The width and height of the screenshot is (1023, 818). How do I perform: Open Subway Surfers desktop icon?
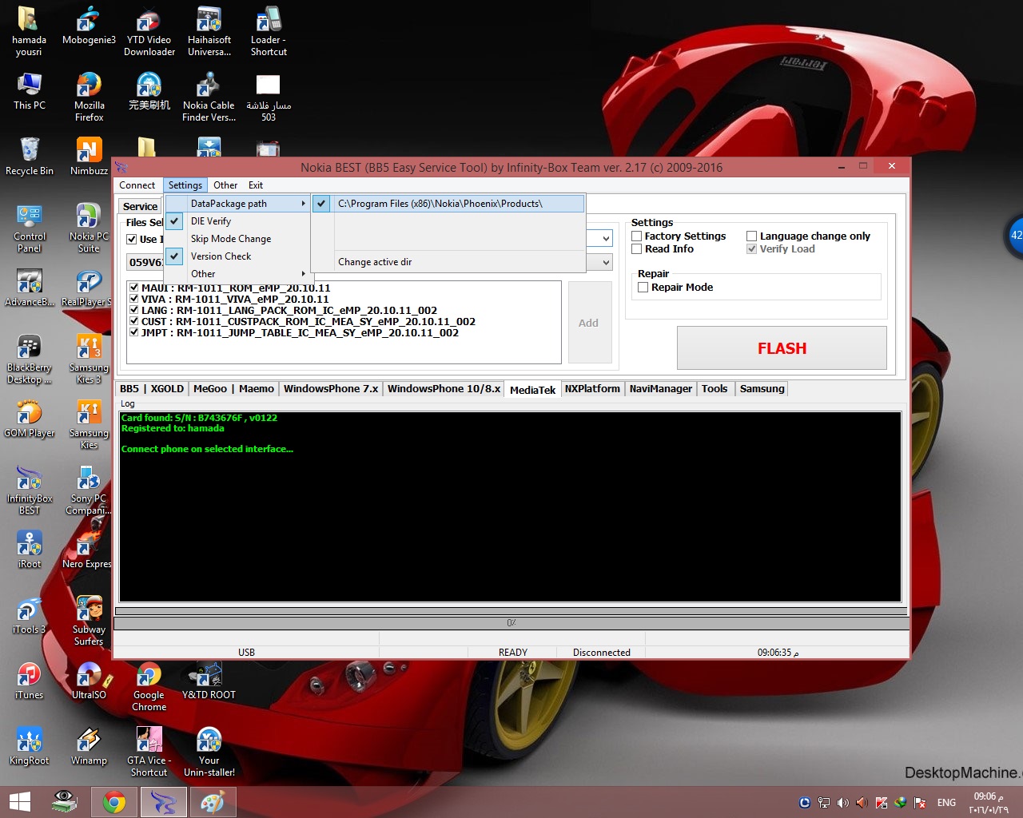coord(89,621)
